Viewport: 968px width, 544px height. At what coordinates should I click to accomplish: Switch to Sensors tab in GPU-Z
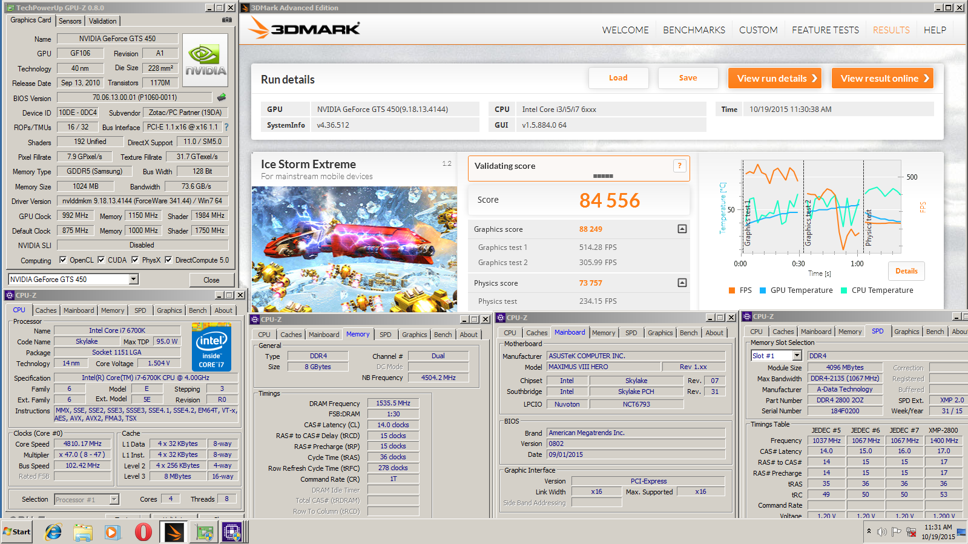click(70, 21)
